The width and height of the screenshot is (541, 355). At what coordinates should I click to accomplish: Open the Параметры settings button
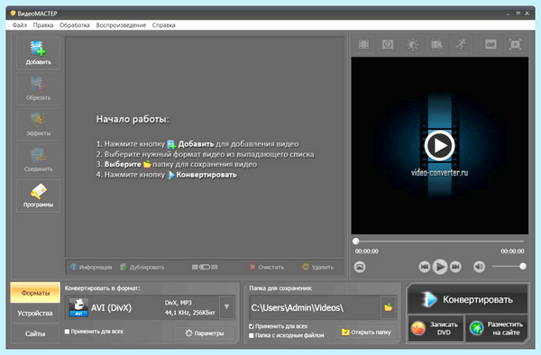click(x=205, y=333)
